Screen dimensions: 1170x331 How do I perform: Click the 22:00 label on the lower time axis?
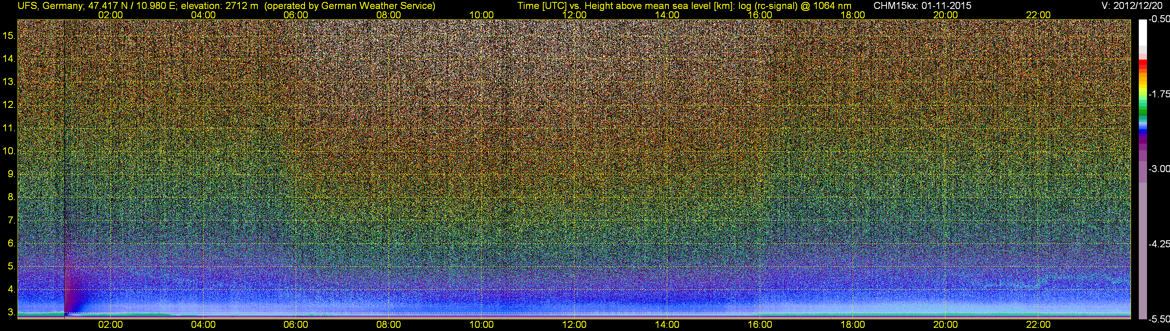1038,325
